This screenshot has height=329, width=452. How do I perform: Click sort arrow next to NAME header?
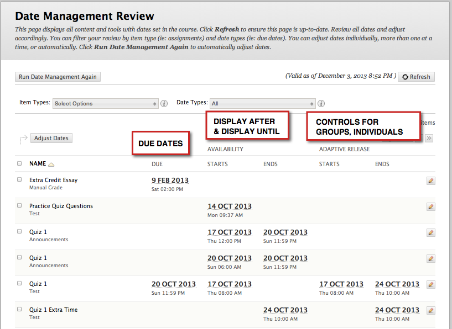coord(51,164)
